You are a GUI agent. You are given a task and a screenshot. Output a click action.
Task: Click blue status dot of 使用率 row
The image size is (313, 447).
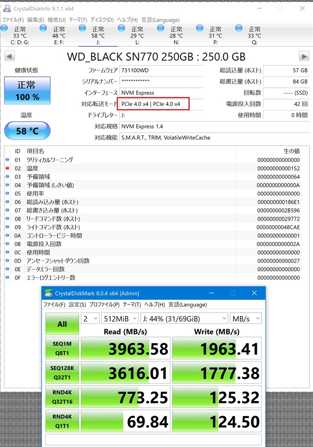(x=7, y=193)
